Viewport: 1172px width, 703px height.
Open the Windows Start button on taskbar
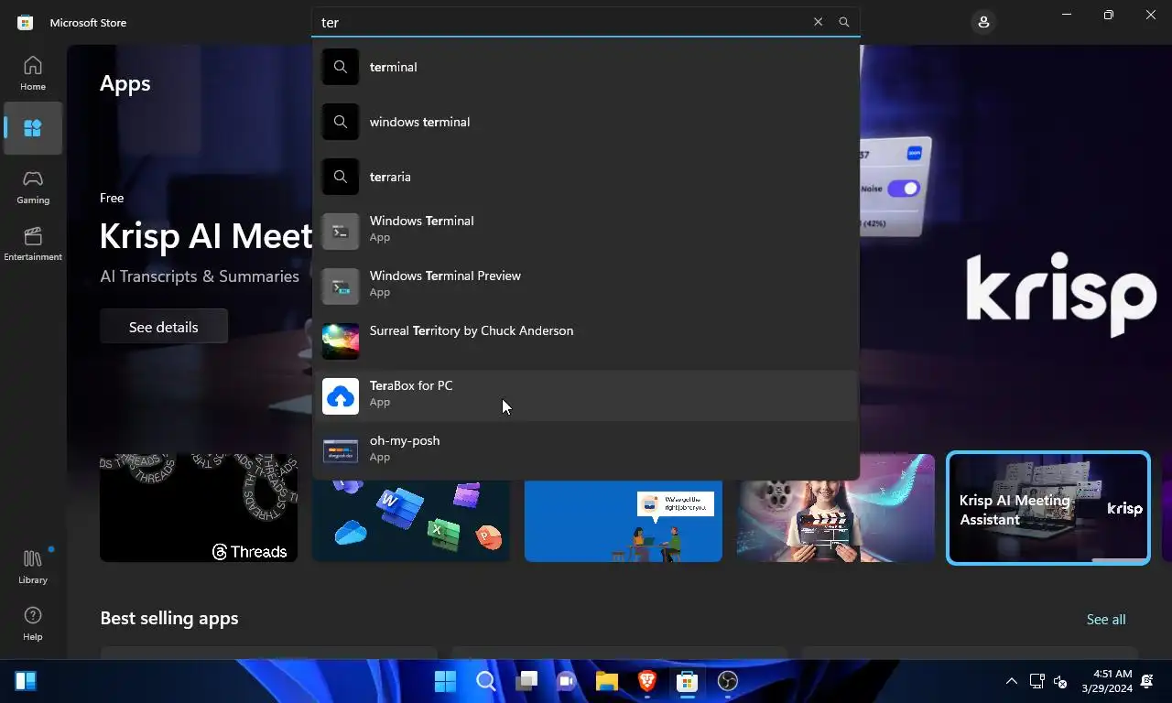point(446,681)
